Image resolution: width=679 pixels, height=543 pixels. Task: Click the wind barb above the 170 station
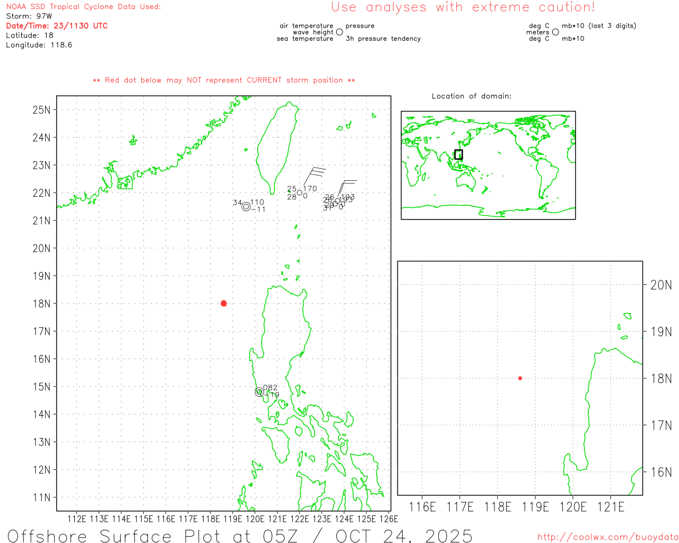(314, 174)
